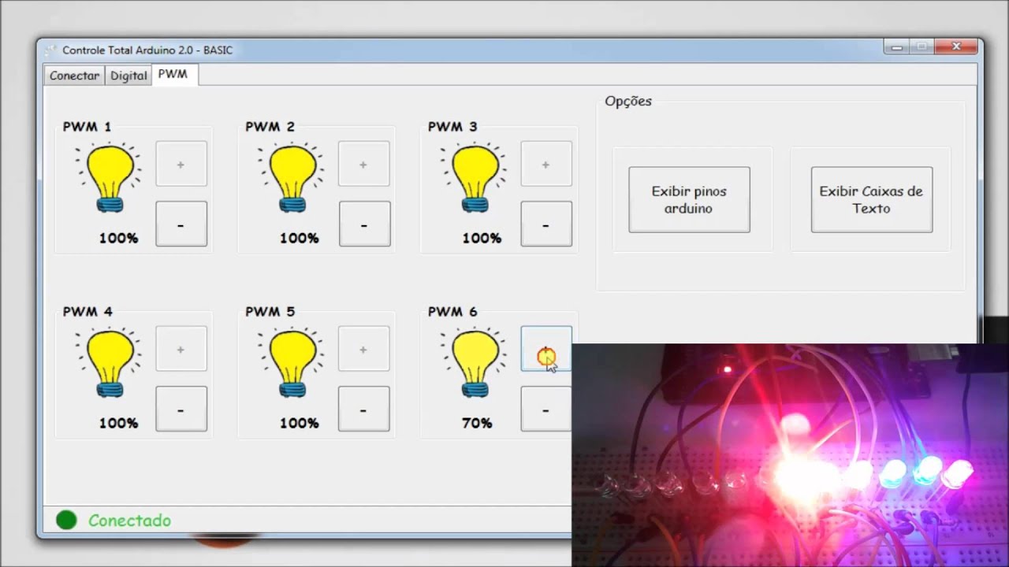Click the PWM 5 label
This screenshot has height=567, width=1009.
coord(270,311)
